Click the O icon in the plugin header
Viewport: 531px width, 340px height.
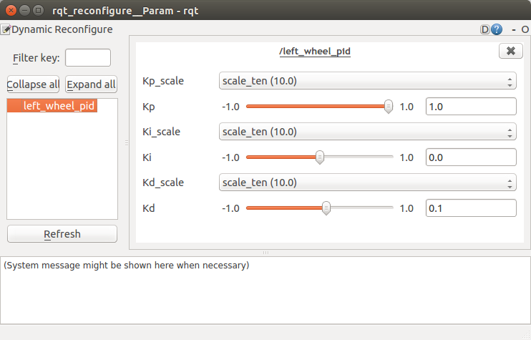(525, 29)
